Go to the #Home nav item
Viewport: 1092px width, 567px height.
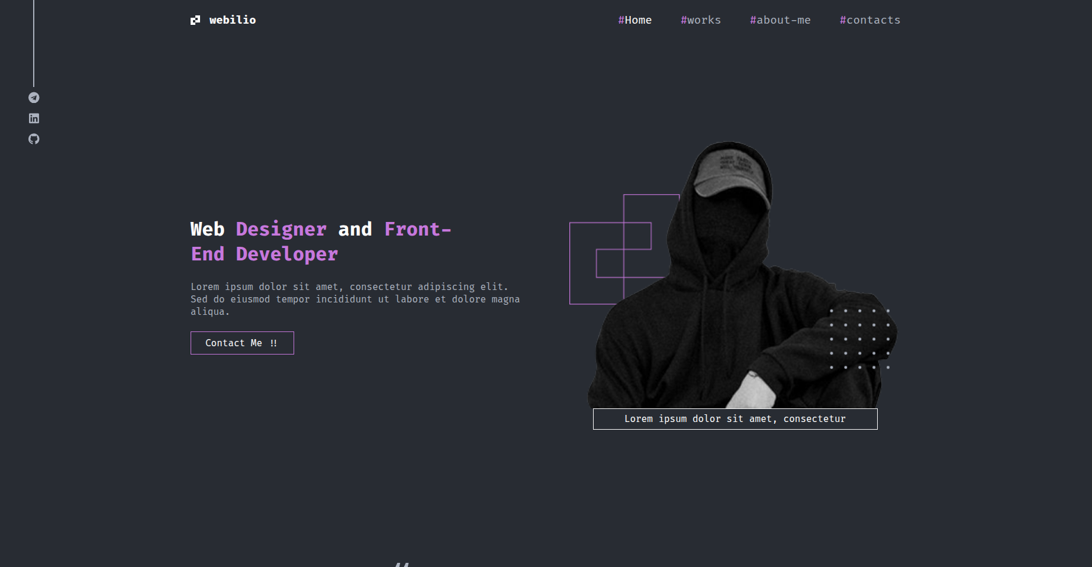pyautogui.click(x=635, y=20)
